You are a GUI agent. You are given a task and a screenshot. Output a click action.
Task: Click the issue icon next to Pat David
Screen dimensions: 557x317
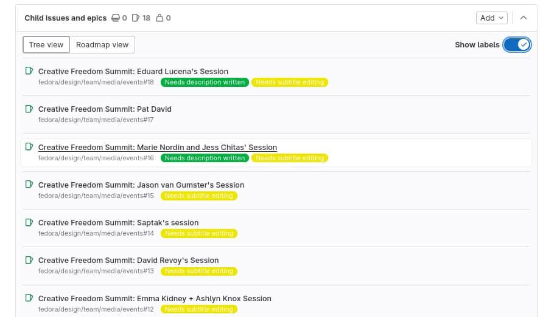pyautogui.click(x=29, y=109)
